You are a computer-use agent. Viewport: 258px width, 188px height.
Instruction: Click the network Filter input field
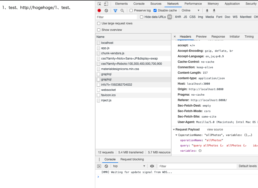[x=116, y=17]
